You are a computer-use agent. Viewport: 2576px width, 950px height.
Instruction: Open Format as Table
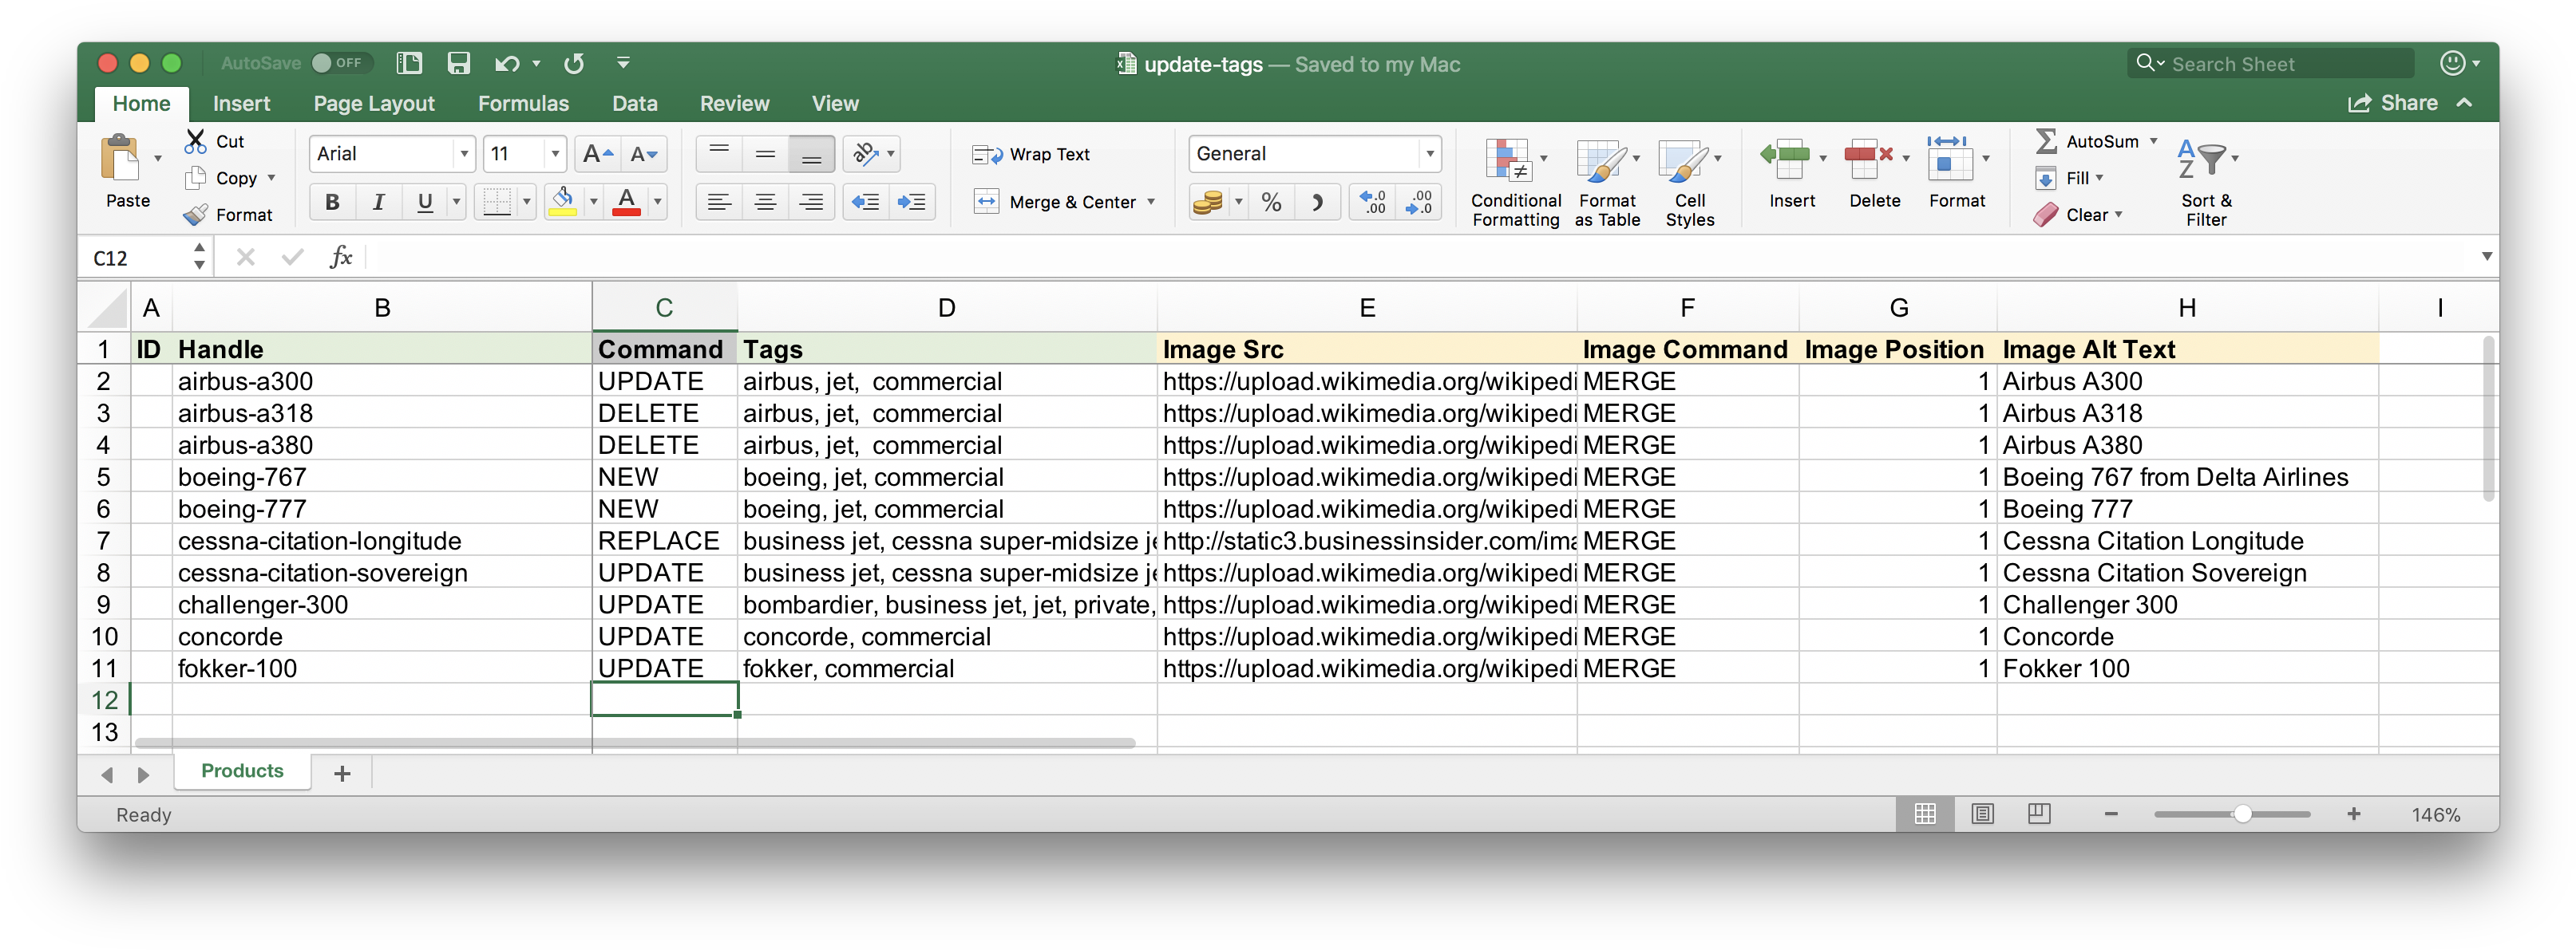coord(1607,183)
